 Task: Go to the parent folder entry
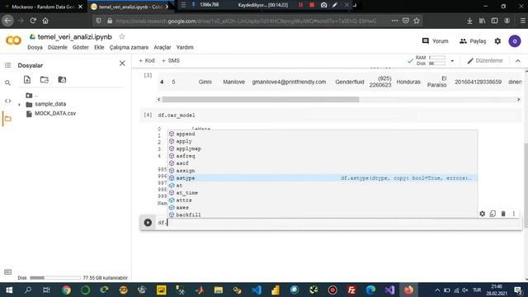point(32,96)
